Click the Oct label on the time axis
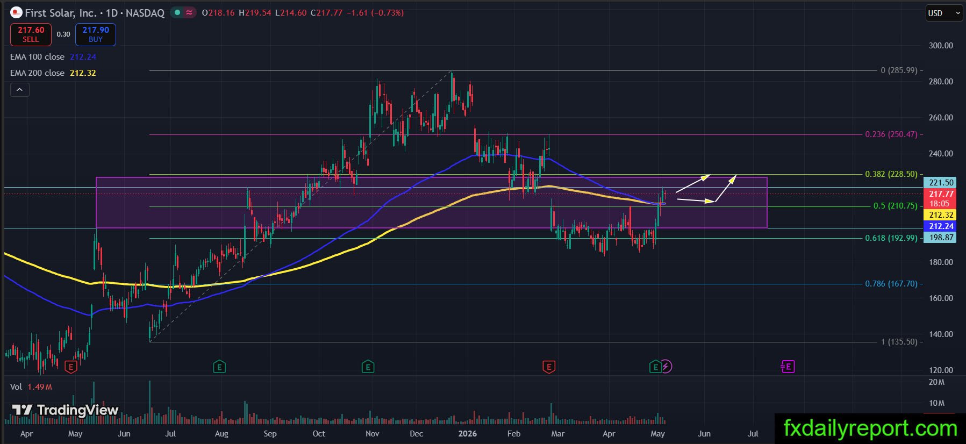This screenshot has height=444, width=966. pyautogui.click(x=319, y=434)
